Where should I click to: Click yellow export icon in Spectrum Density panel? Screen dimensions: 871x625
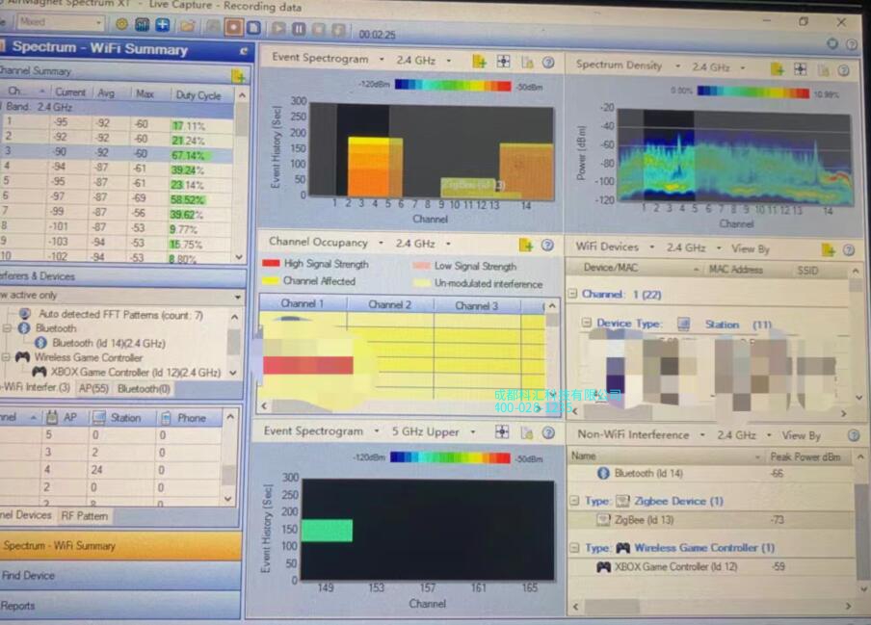[777, 69]
